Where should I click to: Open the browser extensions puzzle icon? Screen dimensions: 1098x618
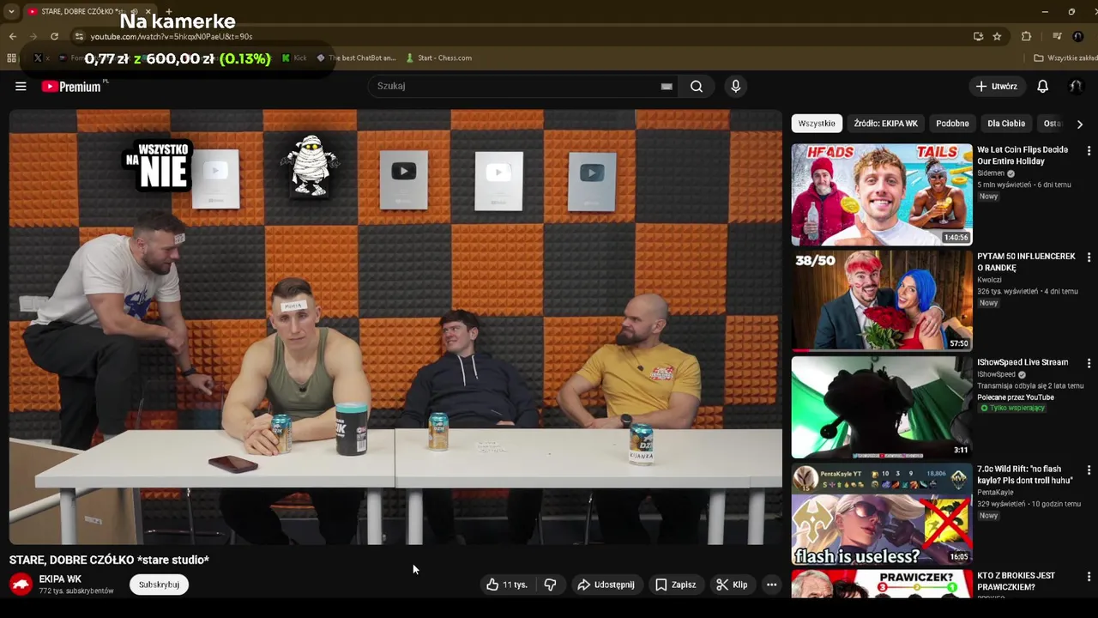(1026, 36)
